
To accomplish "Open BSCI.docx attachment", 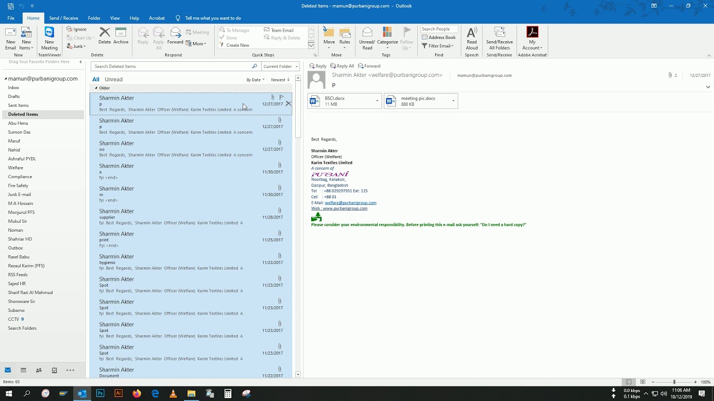I will tap(340, 101).
